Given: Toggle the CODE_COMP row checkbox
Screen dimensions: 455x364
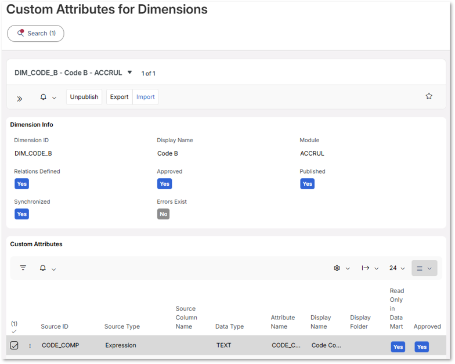Looking at the screenshot, I should 14,345.
